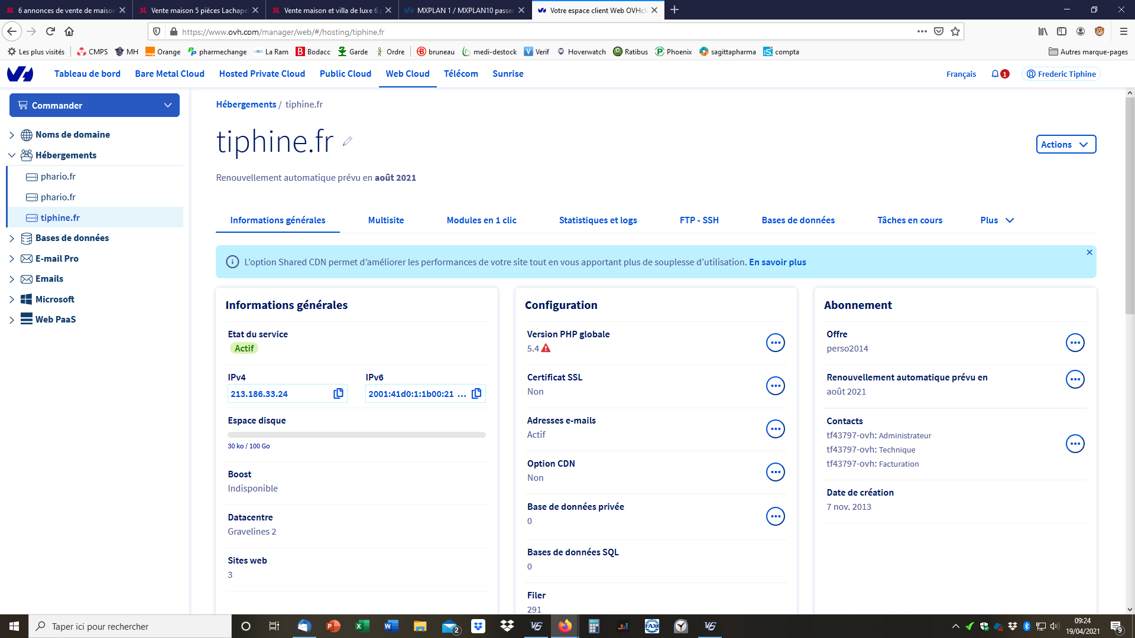This screenshot has width=1135, height=638.
Task: Open the Plus tab dropdown
Action: pyautogui.click(x=997, y=220)
